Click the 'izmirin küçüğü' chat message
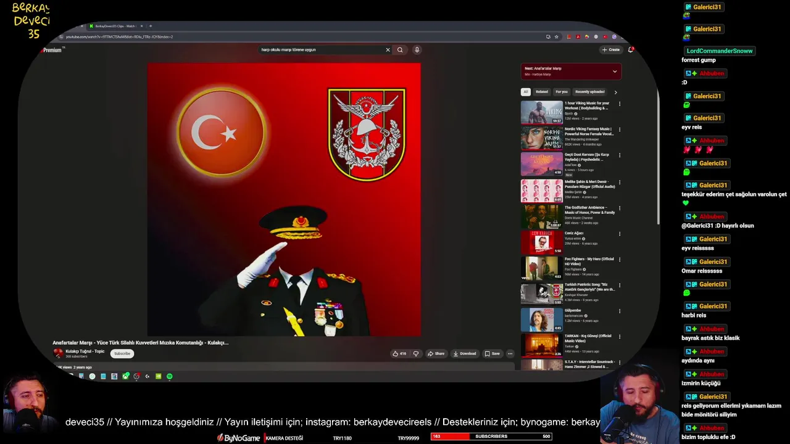The image size is (790, 444). 701,384
